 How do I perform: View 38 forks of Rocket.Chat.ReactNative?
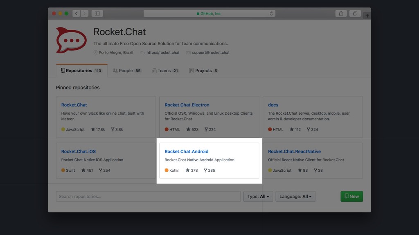click(318, 171)
